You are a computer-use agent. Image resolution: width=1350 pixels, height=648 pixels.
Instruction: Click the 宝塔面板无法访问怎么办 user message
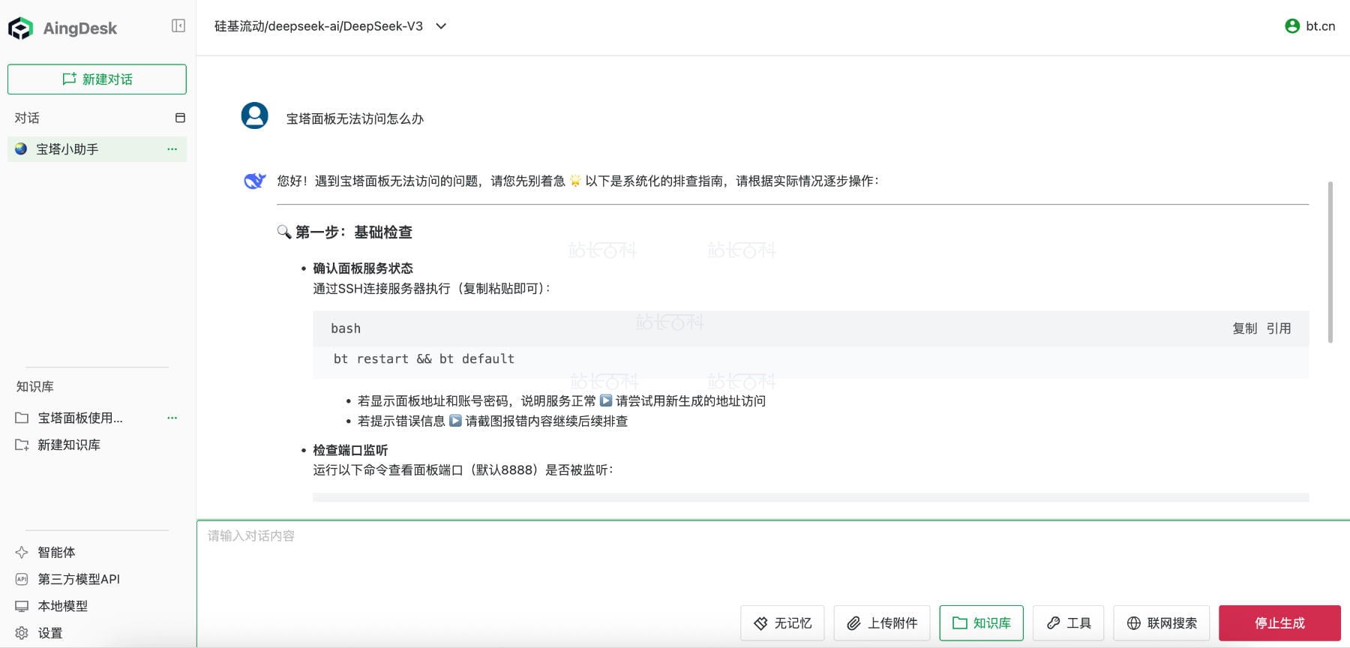355,118
